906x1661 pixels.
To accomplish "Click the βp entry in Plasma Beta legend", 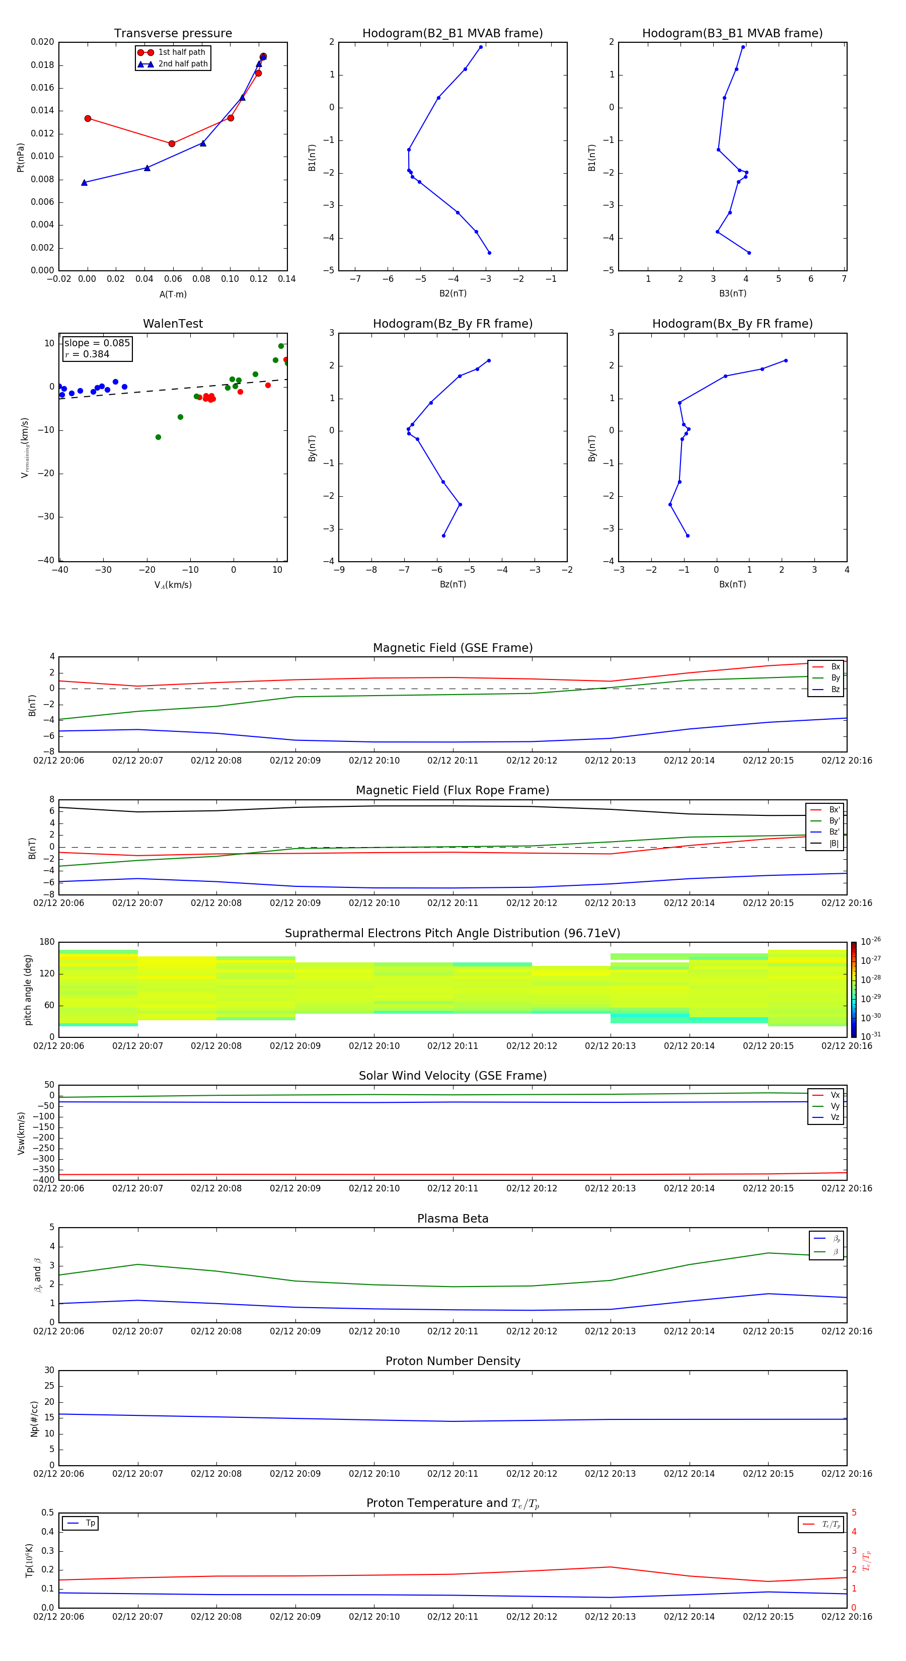I will point(826,1239).
